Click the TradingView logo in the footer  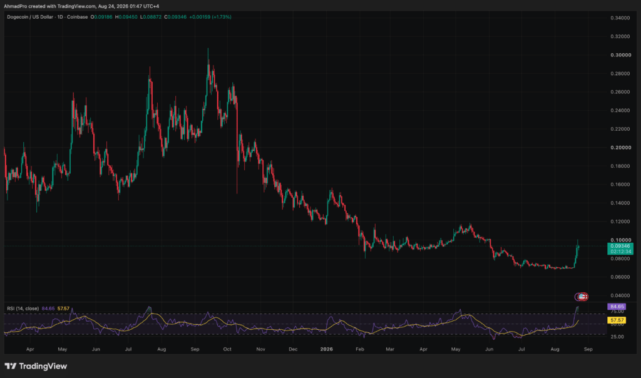coord(36,366)
